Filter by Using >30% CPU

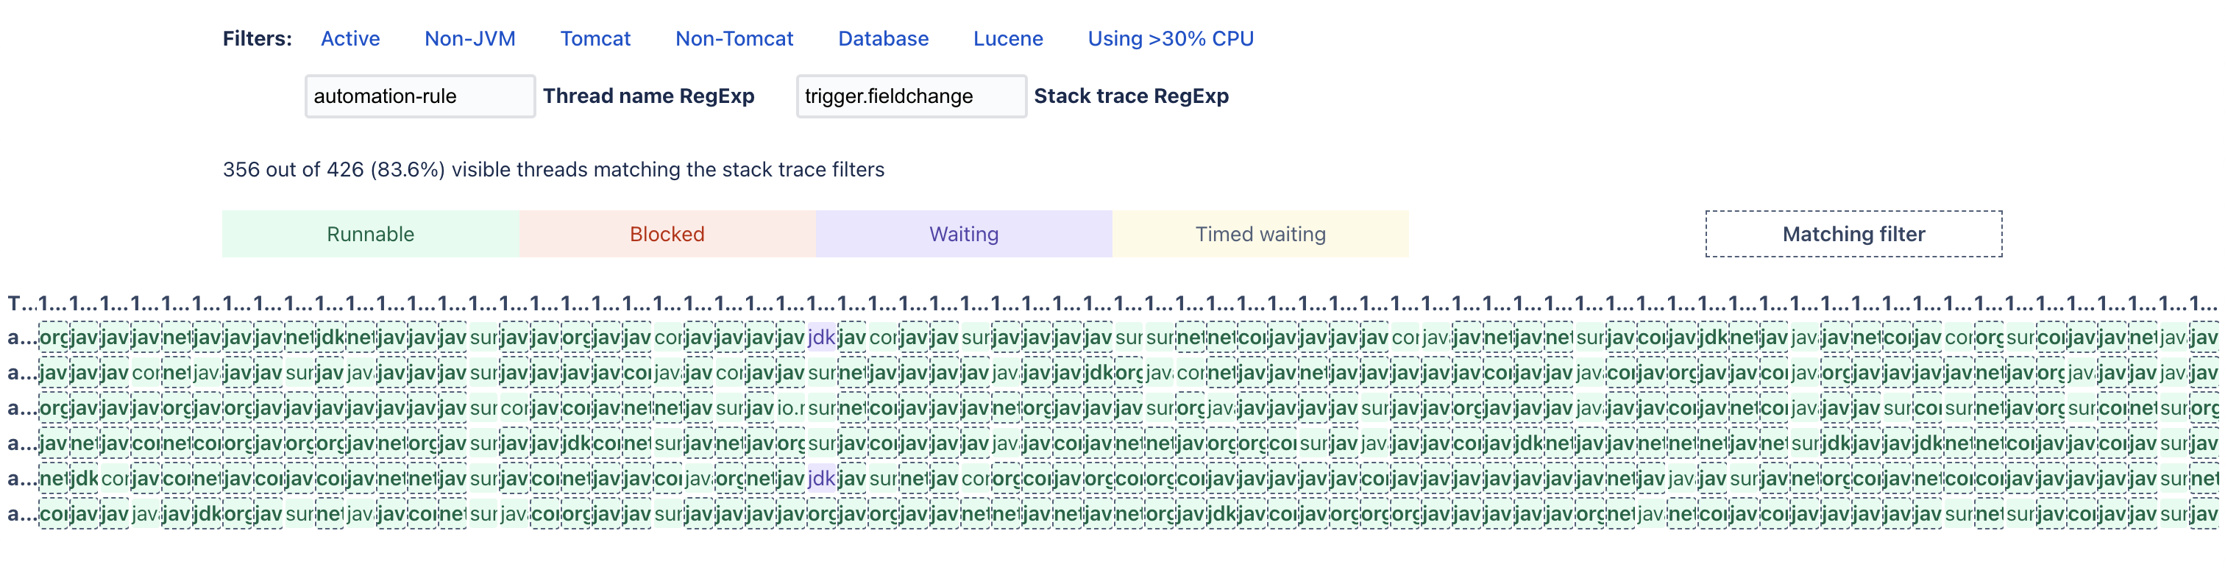[x=1169, y=39]
